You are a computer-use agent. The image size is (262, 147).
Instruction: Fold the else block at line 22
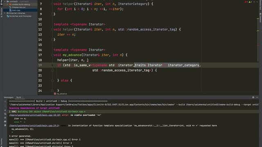(52, 80)
